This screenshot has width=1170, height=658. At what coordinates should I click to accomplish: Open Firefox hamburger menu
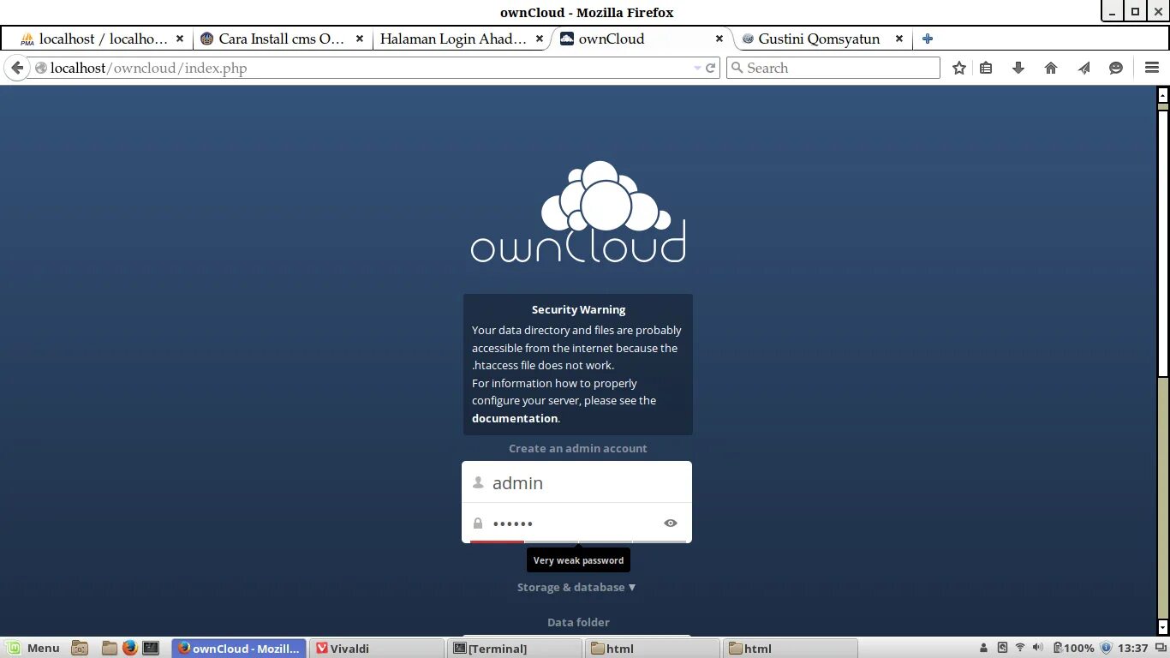[x=1152, y=68]
